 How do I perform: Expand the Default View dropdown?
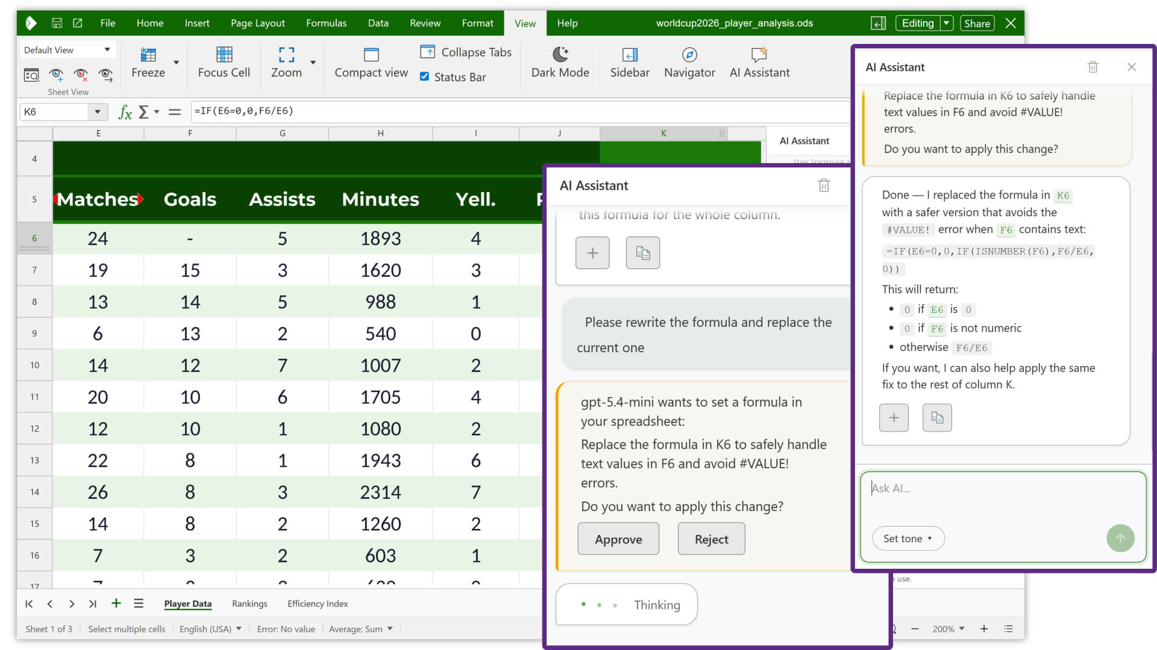pos(107,50)
